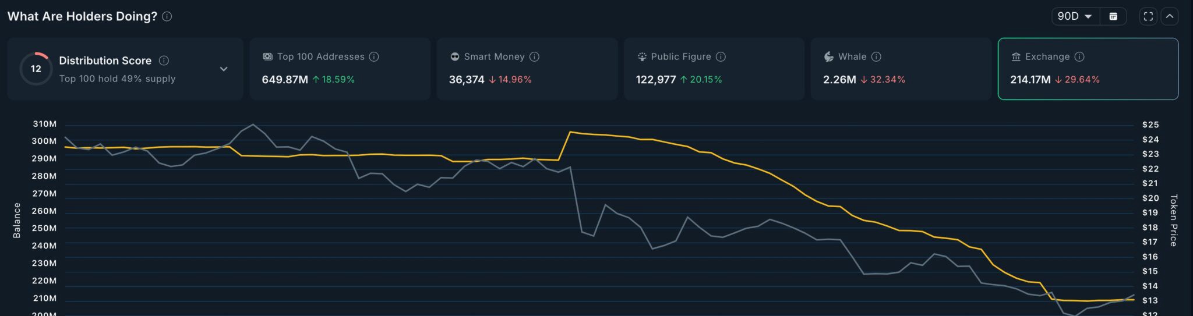This screenshot has width=1193, height=316.
Task: Select the Smart Money card
Action: [x=527, y=69]
